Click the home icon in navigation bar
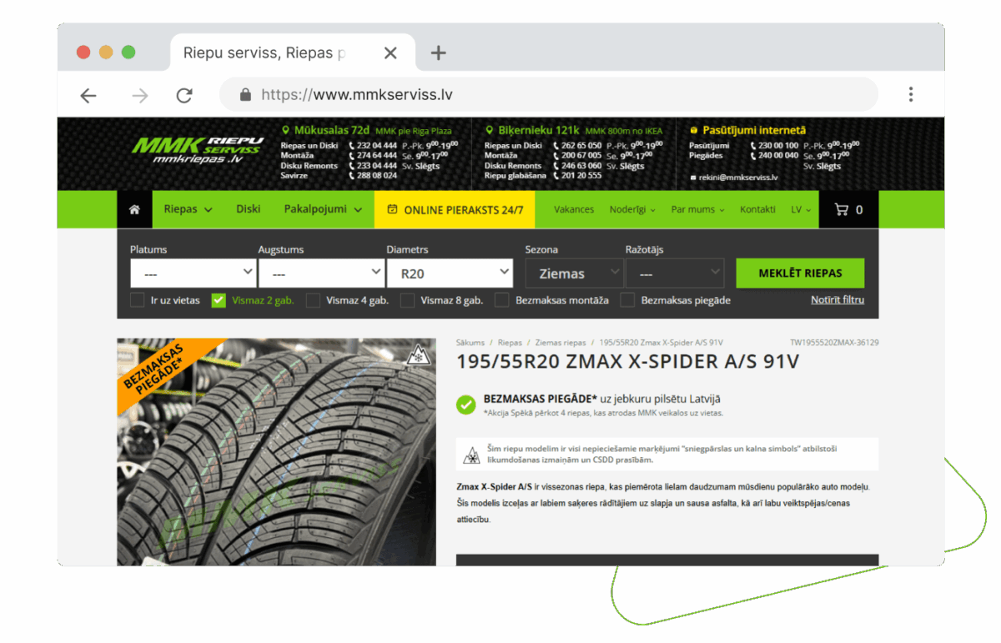 pos(134,209)
